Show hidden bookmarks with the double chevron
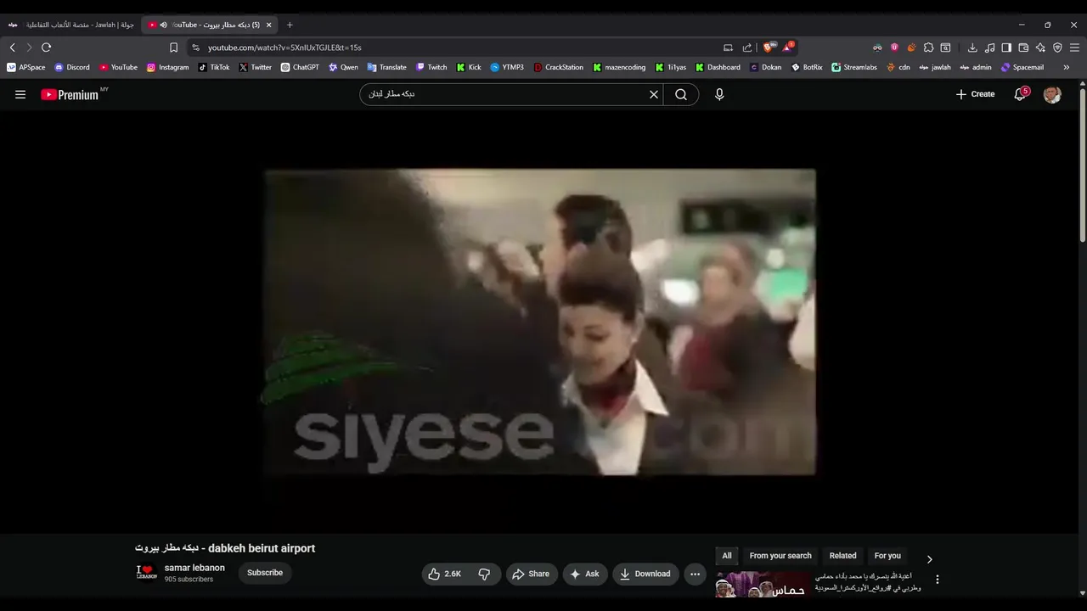The width and height of the screenshot is (1087, 611). click(1066, 67)
